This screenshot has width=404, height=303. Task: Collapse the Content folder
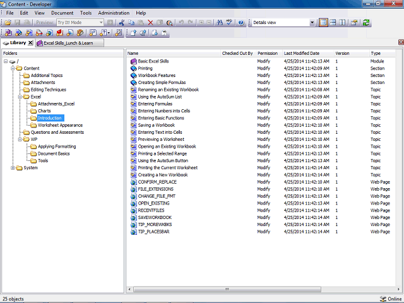pos(13,68)
